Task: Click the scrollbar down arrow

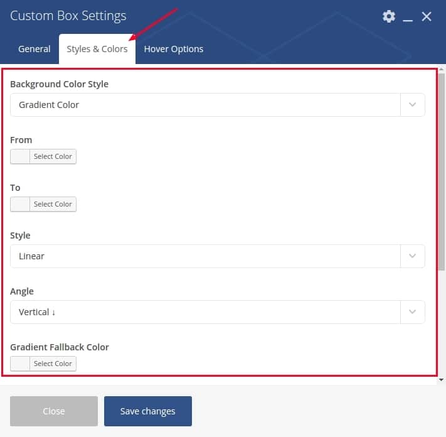Action: point(441,380)
